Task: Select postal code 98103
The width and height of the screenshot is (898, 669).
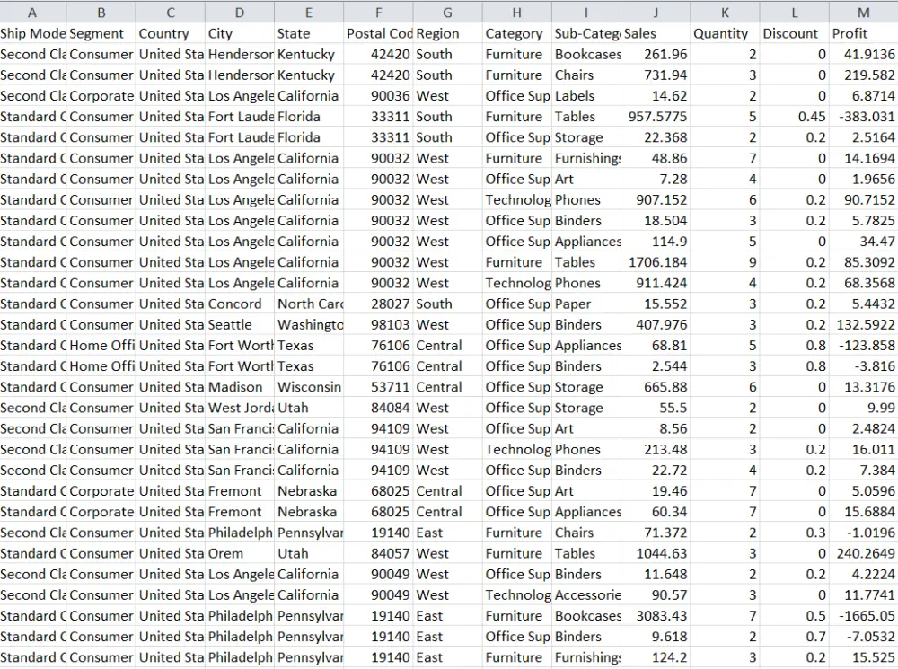Action: (x=379, y=325)
